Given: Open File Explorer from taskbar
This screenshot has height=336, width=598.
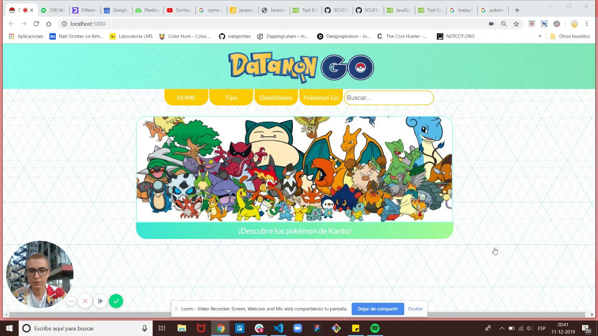Looking at the screenshot, I should coord(181,328).
